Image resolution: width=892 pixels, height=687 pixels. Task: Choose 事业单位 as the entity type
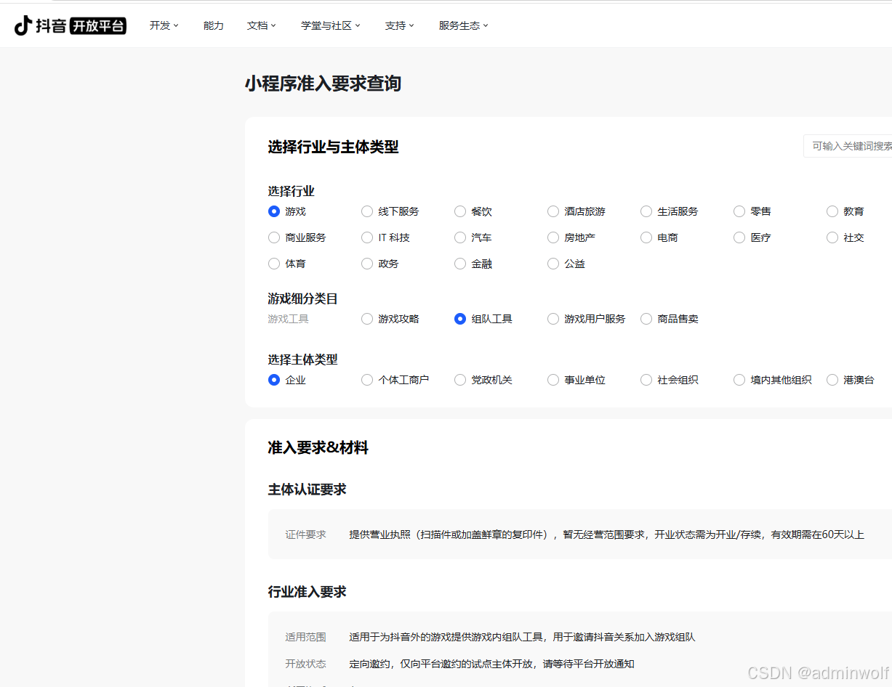point(553,380)
